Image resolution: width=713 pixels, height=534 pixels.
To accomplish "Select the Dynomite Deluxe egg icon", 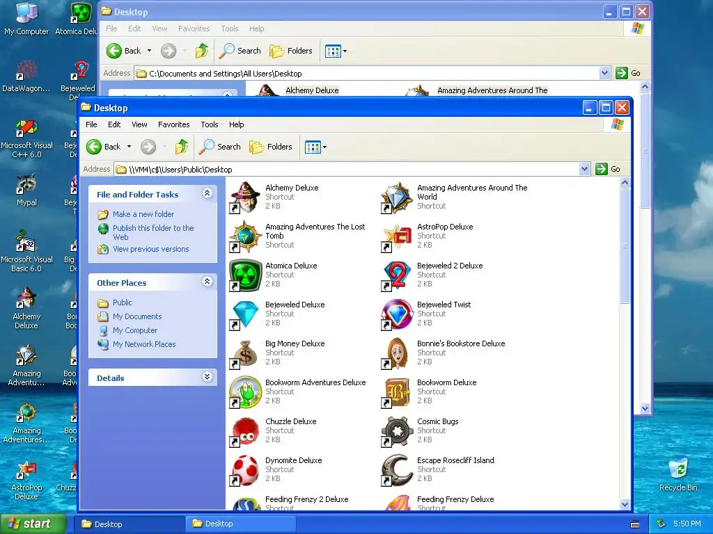I will (246, 471).
